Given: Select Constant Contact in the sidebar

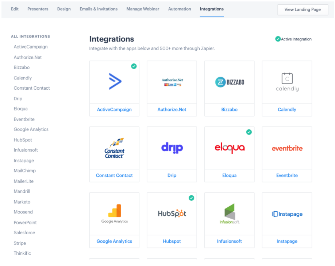Looking at the screenshot, I should pos(32,88).
